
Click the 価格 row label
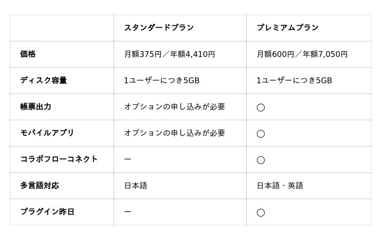28,54
